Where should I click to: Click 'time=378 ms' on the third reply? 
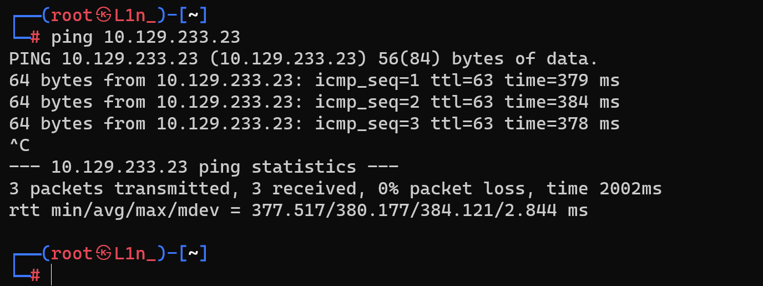pyautogui.click(x=562, y=124)
